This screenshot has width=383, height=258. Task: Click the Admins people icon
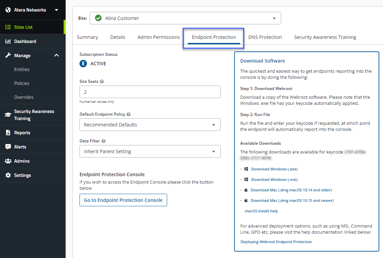pyautogui.click(x=8, y=161)
